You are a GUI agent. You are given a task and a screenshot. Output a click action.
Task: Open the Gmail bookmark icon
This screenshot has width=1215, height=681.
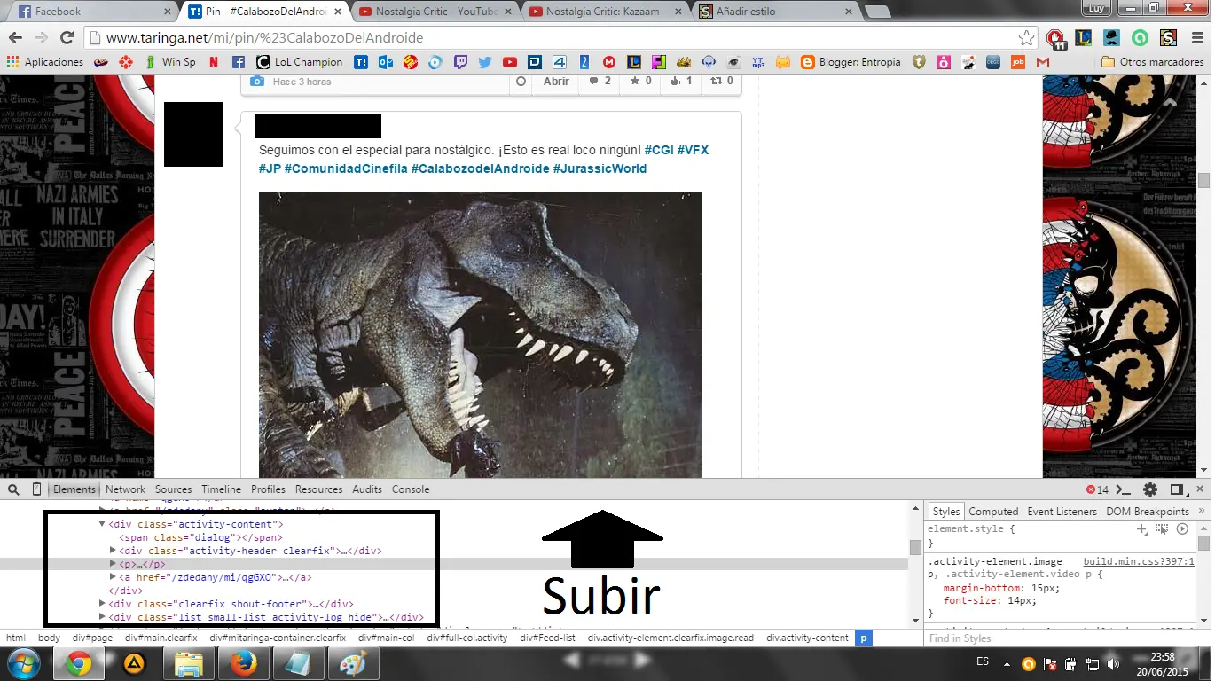(1043, 62)
